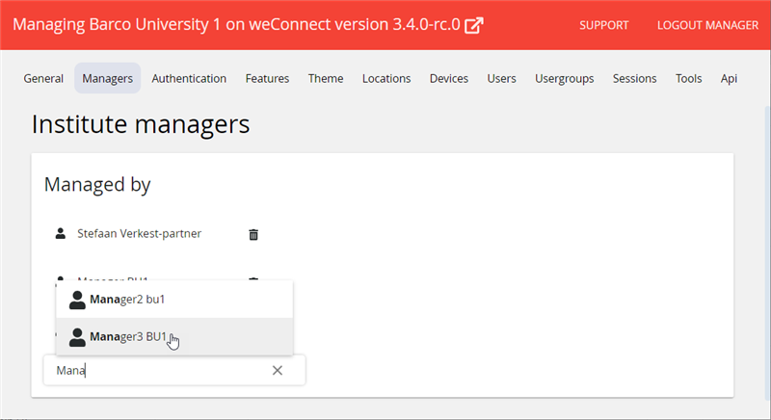Select Manager2 bu1 from suggestions
The image size is (771, 420).
click(x=174, y=300)
